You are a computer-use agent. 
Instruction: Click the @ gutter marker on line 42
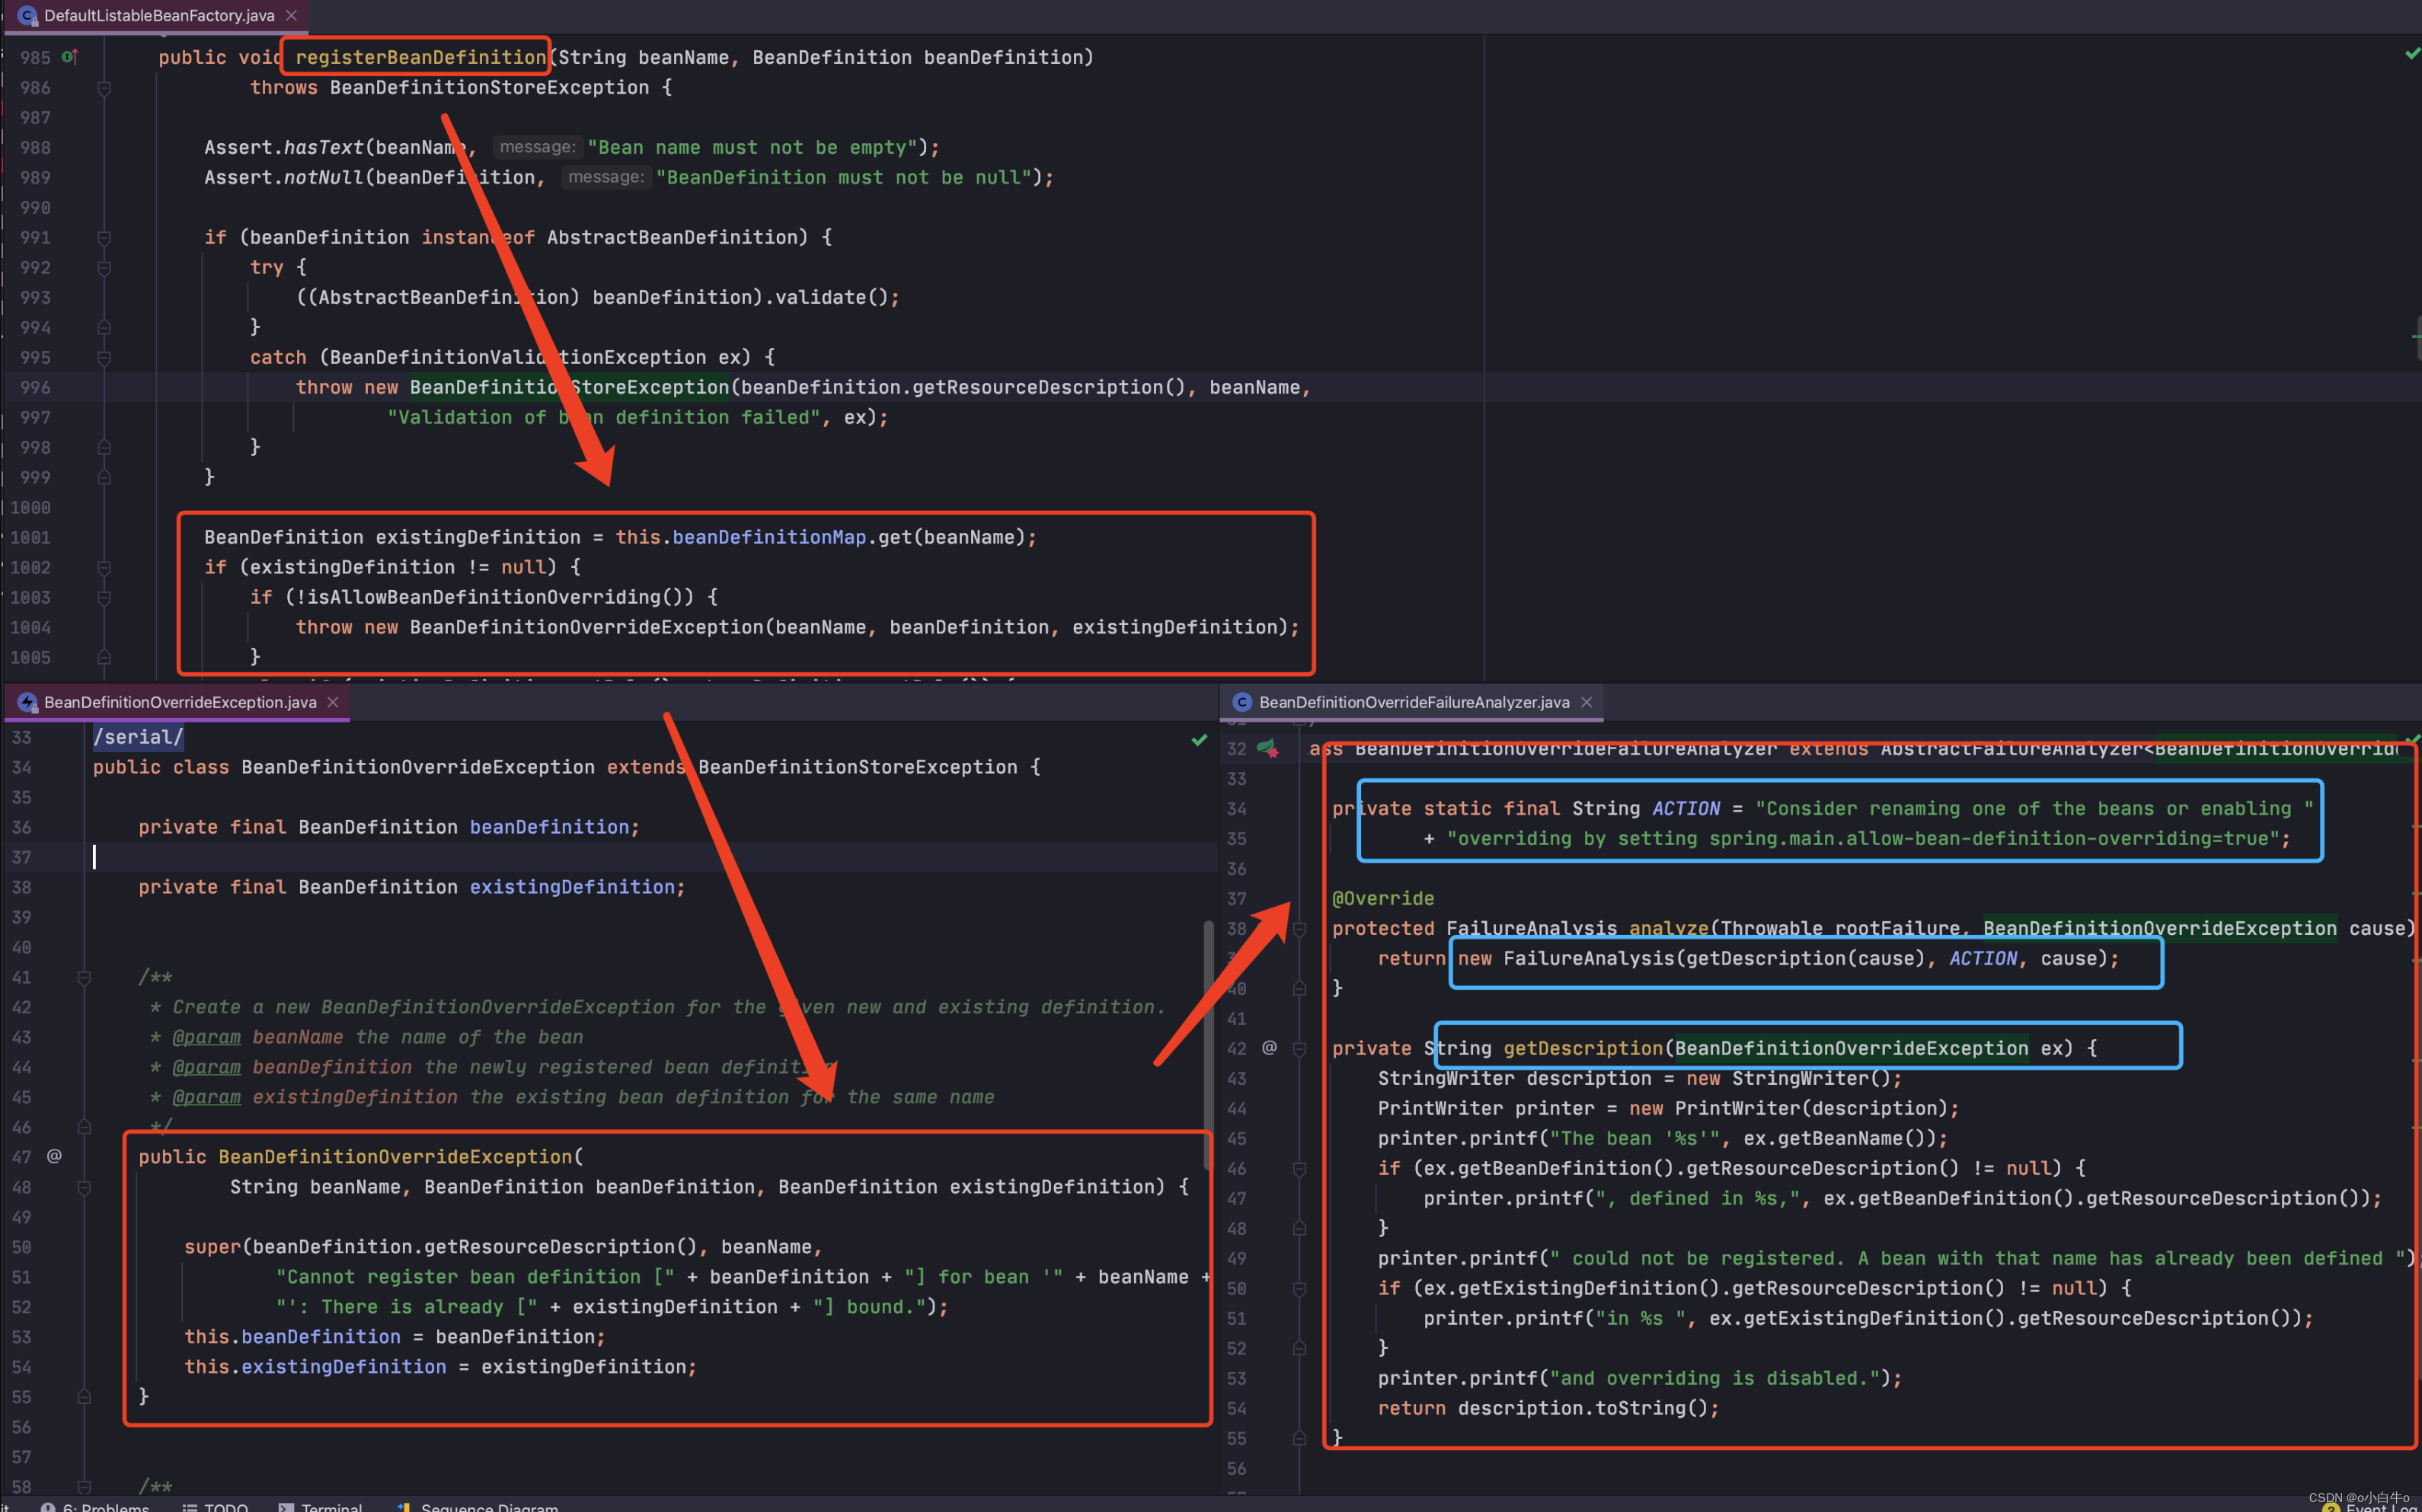point(1269,1047)
